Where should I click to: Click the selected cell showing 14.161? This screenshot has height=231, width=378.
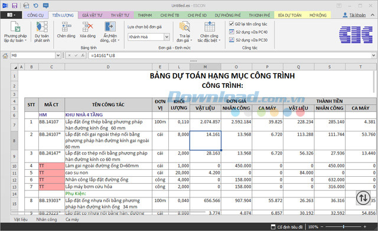tap(206, 140)
